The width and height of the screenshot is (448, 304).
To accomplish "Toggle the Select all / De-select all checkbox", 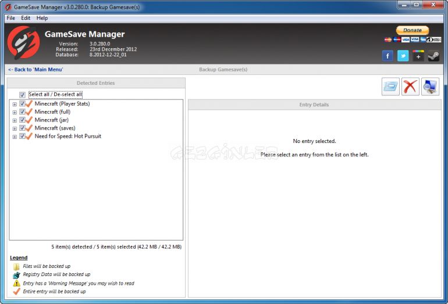I will coord(22,94).
